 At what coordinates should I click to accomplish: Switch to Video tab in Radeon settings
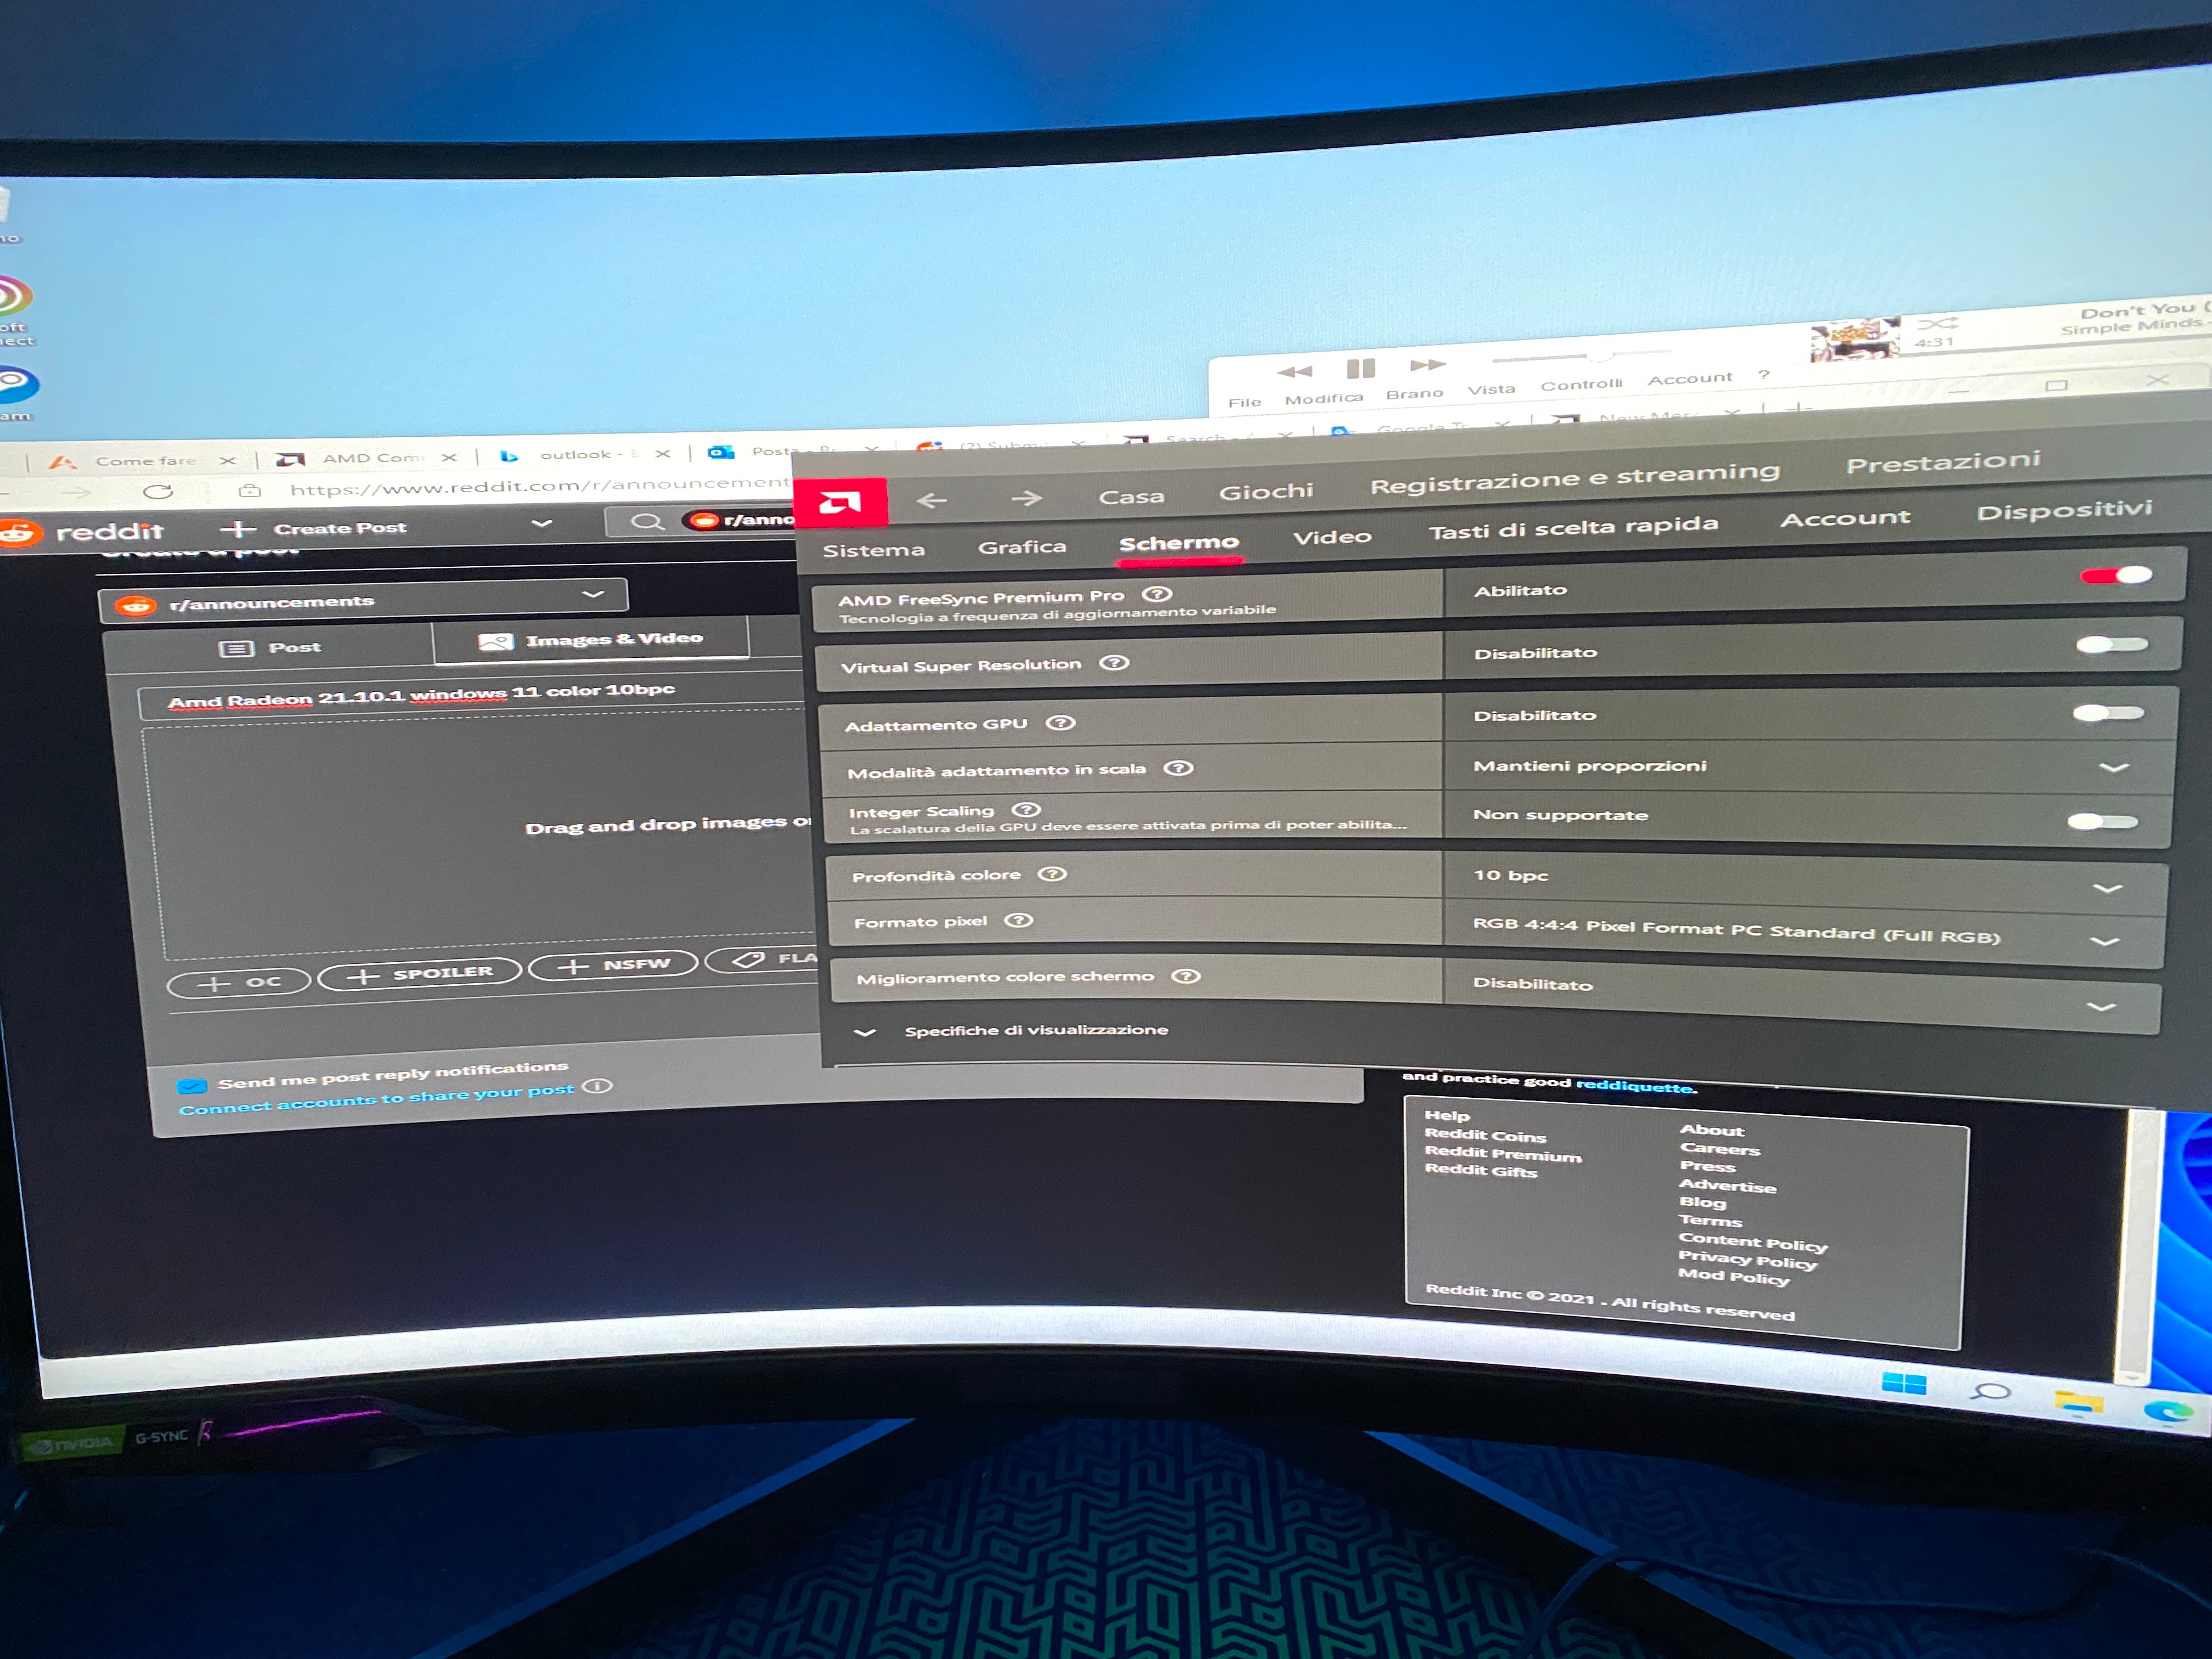click(1332, 537)
